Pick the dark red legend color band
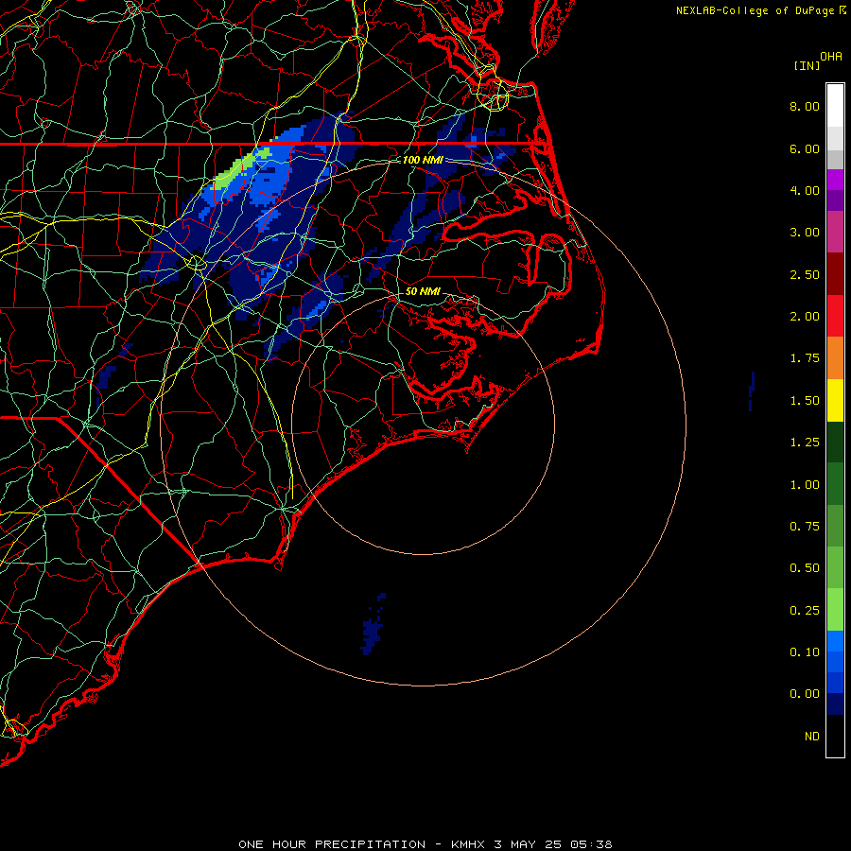Screen dimensions: 851x851 [835, 274]
